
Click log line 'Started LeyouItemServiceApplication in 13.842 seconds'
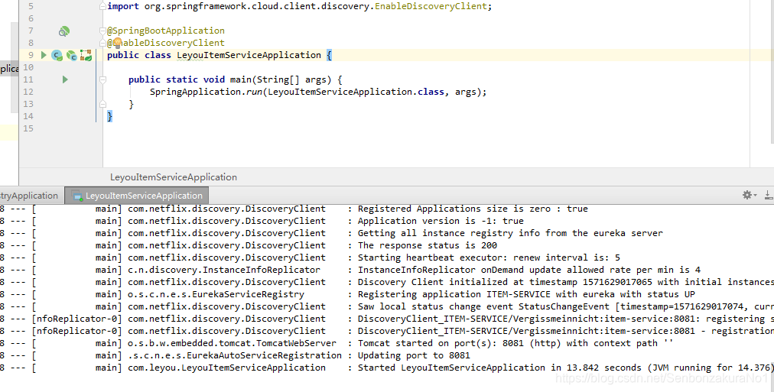point(566,368)
